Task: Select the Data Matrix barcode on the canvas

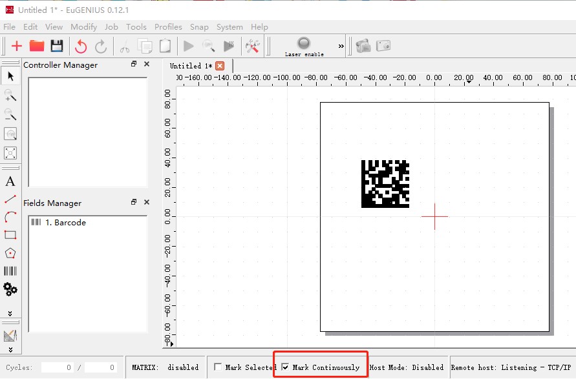Action: tap(385, 184)
